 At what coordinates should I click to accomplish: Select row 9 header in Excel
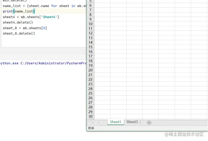90,19
